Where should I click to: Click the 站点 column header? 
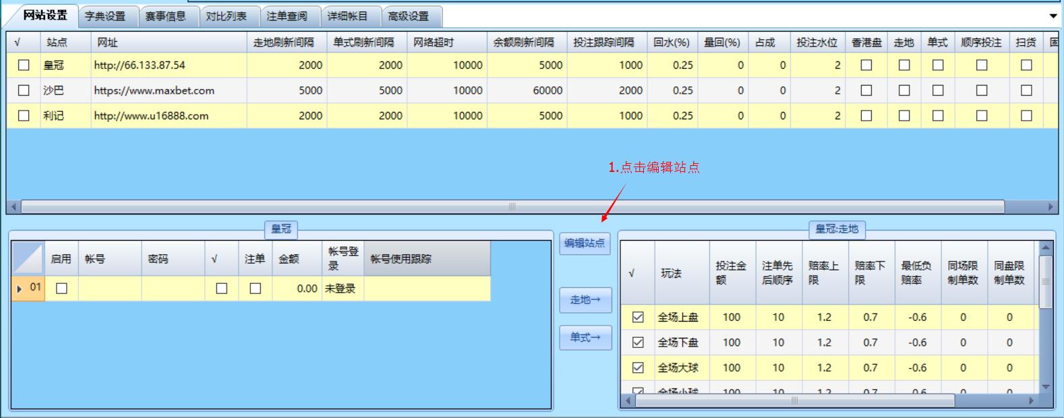(65, 42)
